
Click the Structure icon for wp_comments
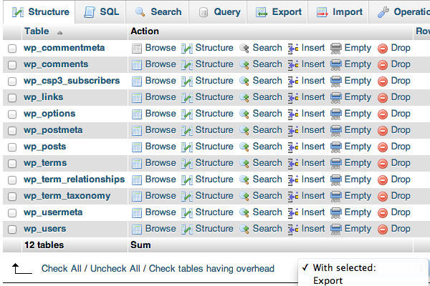click(x=187, y=65)
